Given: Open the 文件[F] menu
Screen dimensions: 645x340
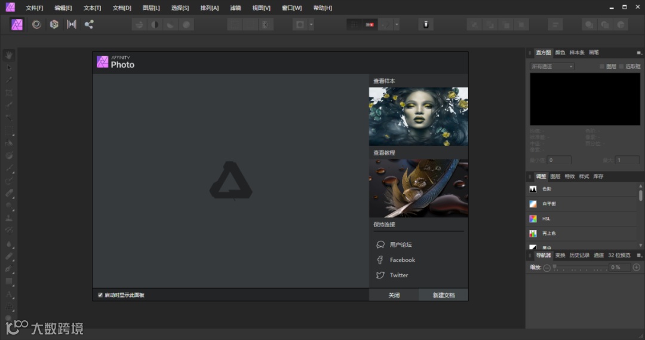Looking at the screenshot, I should [34, 8].
